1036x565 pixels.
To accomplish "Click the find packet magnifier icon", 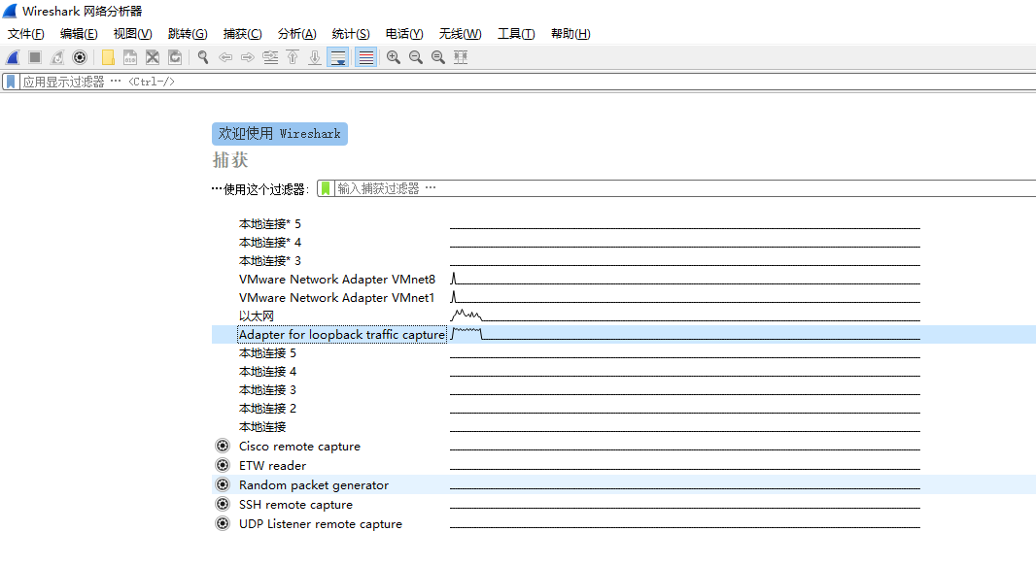I will pyautogui.click(x=201, y=57).
